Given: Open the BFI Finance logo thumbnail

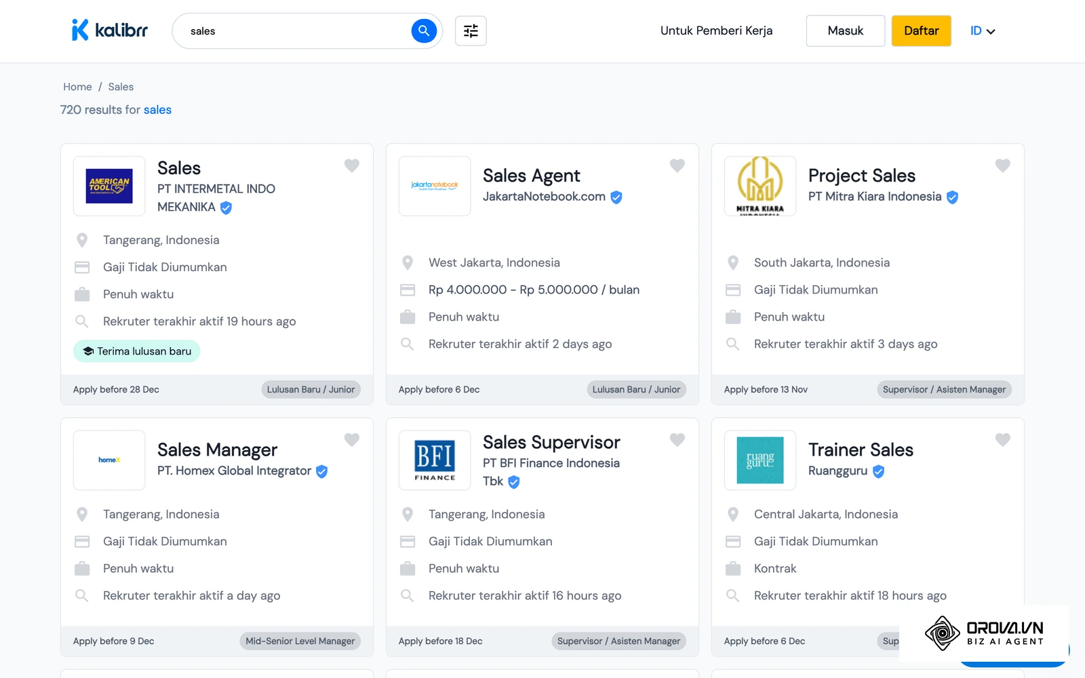Looking at the screenshot, I should click(x=435, y=460).
